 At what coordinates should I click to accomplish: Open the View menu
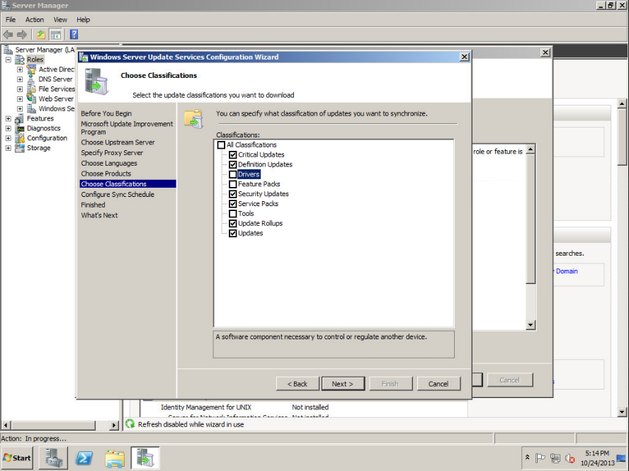click(60, 20)
